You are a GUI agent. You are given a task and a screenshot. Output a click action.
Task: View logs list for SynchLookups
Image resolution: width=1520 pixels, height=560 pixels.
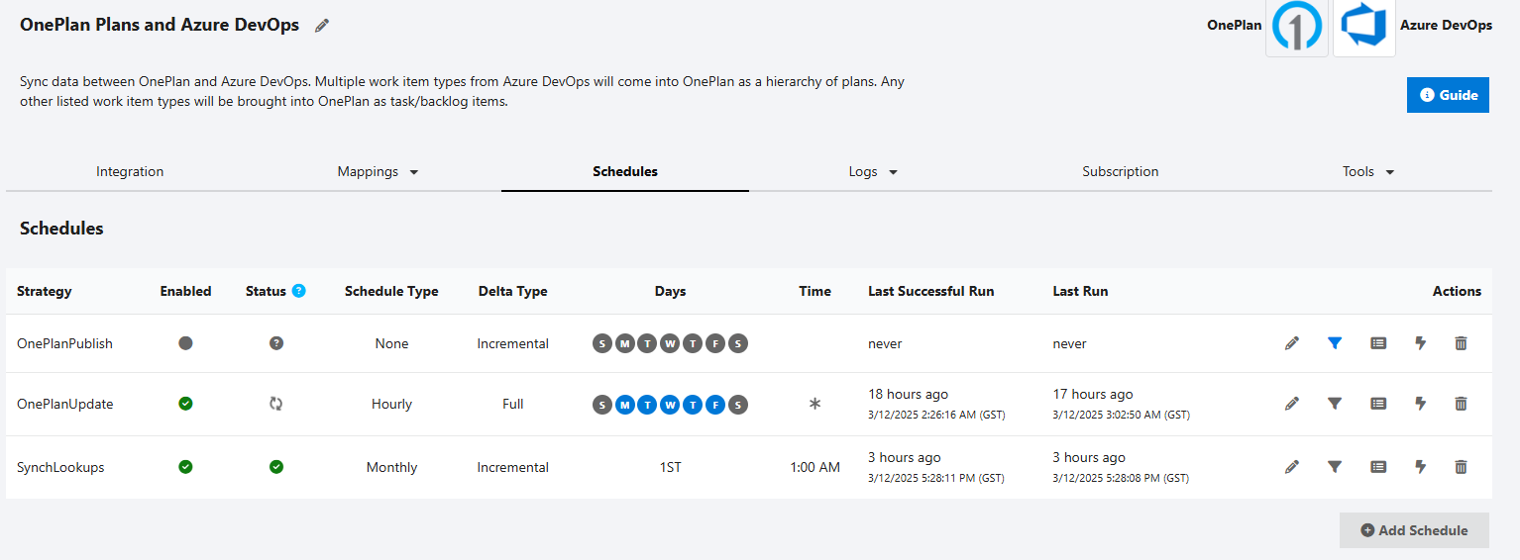1378,467
